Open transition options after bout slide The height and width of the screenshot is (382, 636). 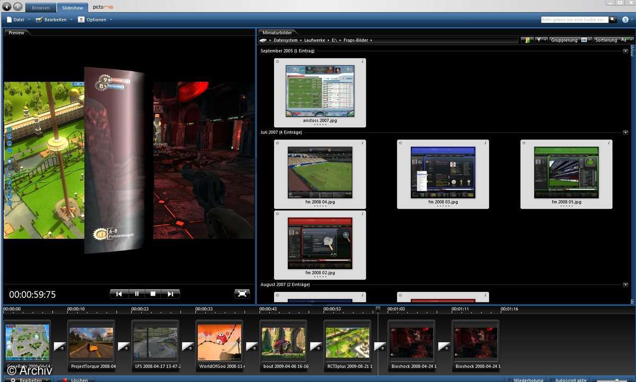[316, 346]
